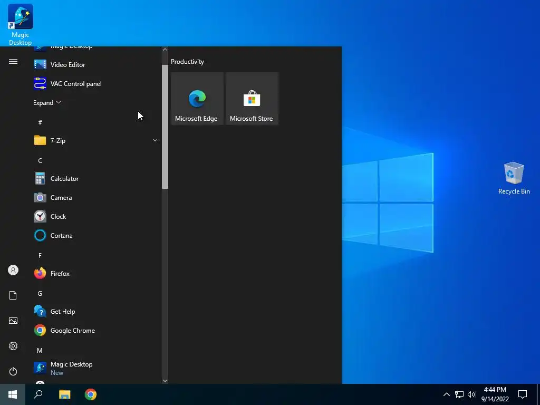The height and width of the screenshot is (405, 540).
Task: Click the app list scrollbar thumb
Action: 165,127
